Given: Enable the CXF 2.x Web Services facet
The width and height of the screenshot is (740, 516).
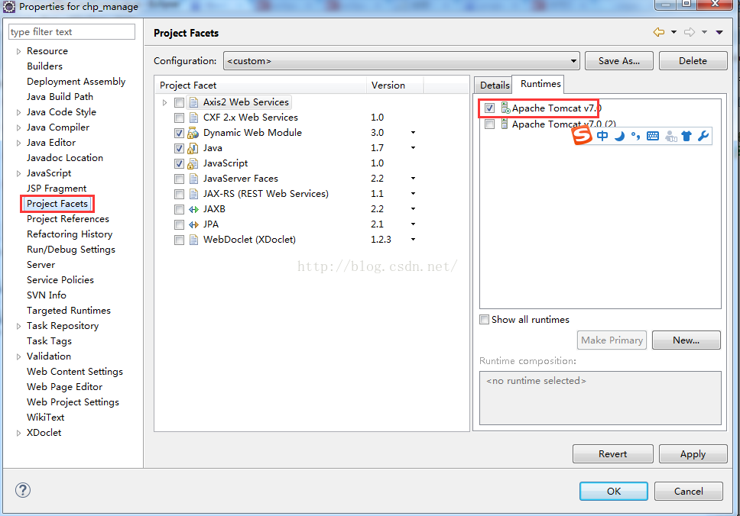Looking at the screenshot, I should (179, 118).
